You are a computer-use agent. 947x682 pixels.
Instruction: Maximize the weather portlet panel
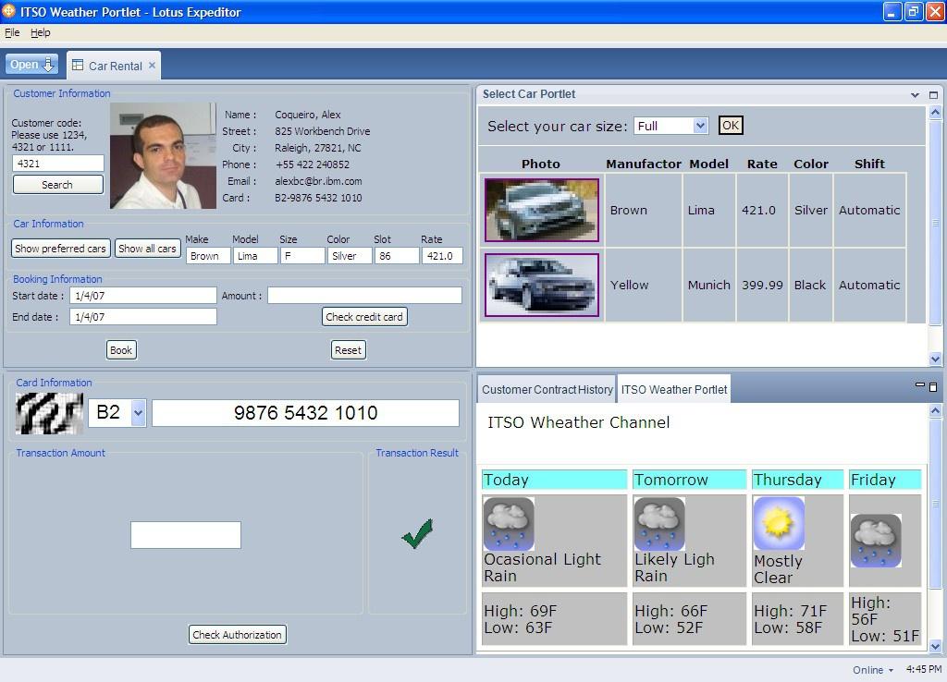933,387
